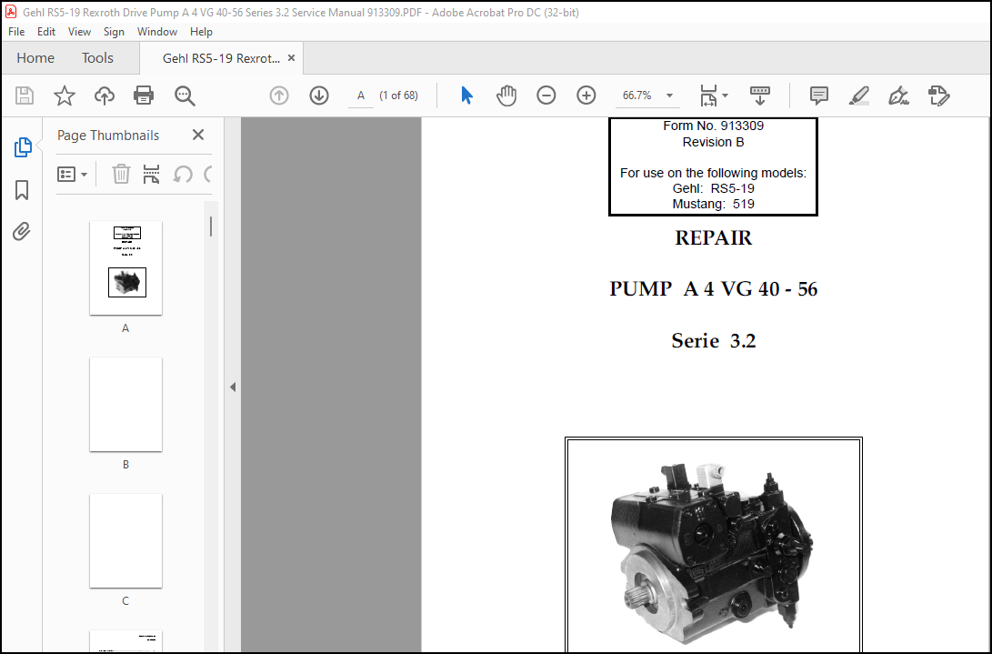The width and height of the screenshot is (992, 654).
Task: Close the Page Thumbnails panel
Action: 198,135
